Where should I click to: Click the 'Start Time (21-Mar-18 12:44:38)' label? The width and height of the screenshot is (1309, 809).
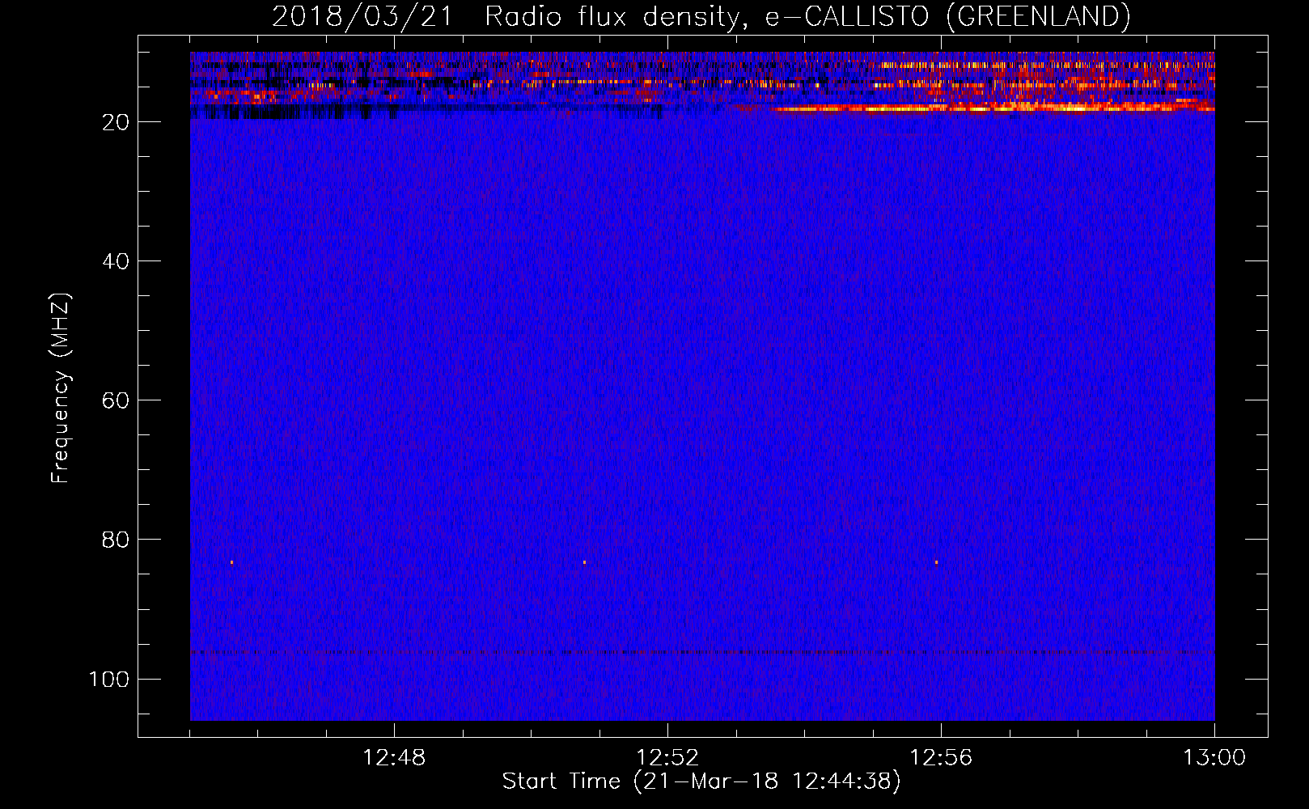701,781
